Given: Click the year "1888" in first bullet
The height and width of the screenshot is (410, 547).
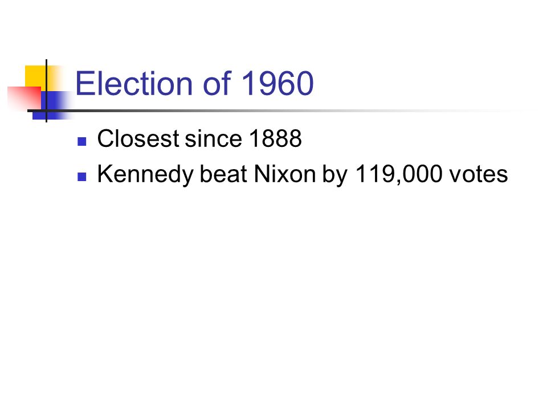Looking at the screenshot, I should (x=275, y=138).
